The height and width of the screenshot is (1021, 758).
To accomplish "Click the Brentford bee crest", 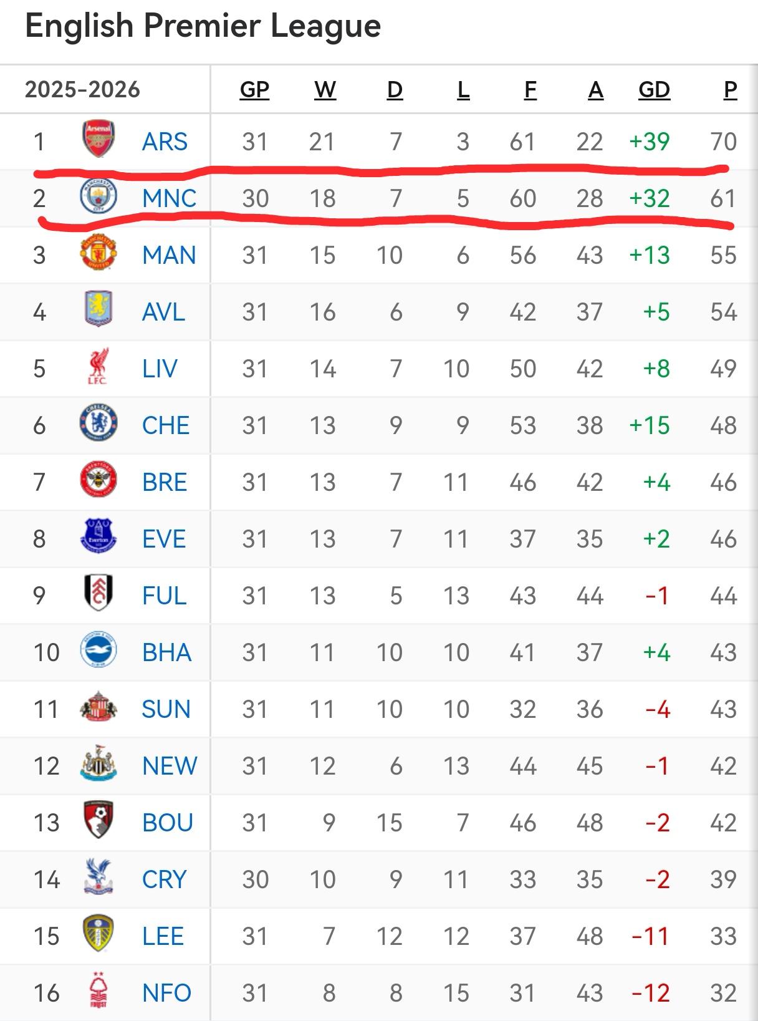I will coord(98,480).
